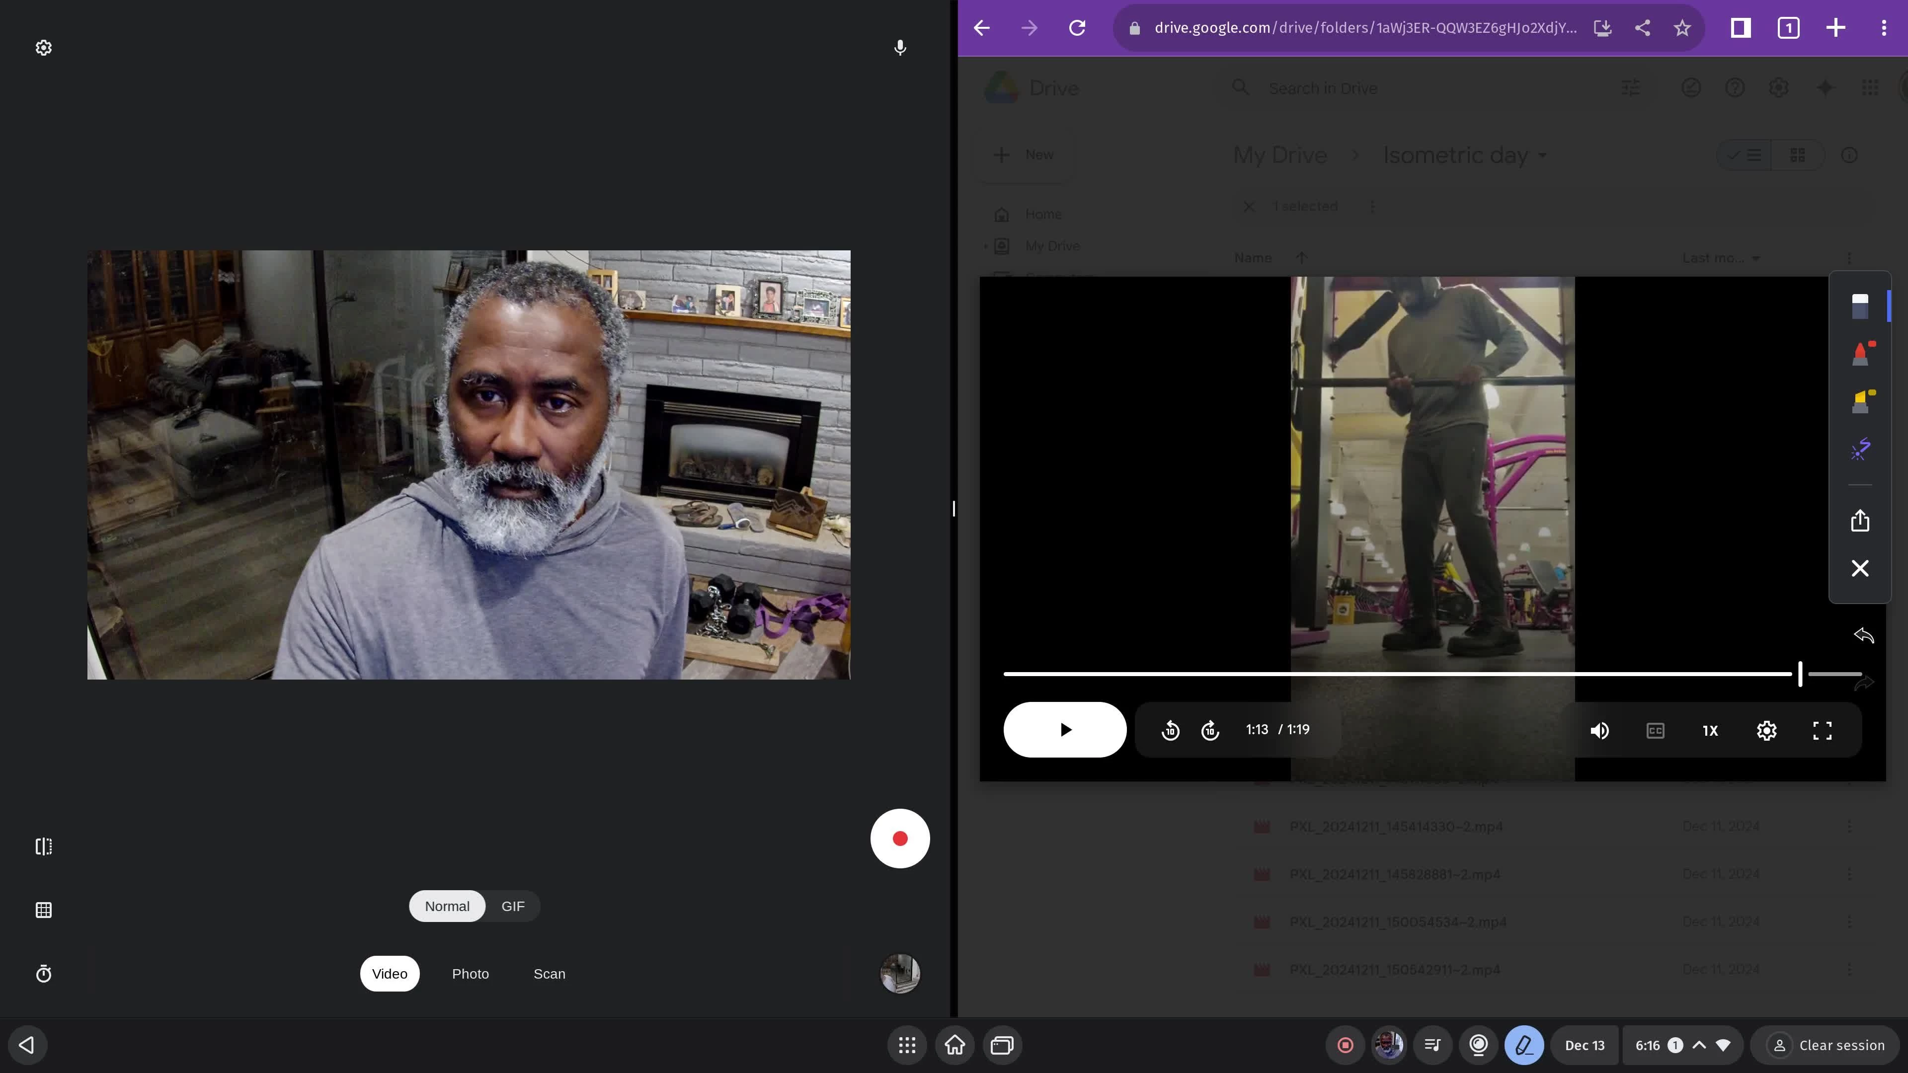
Task: Click the Drive URL address bar
Action: coord(1365,28)
